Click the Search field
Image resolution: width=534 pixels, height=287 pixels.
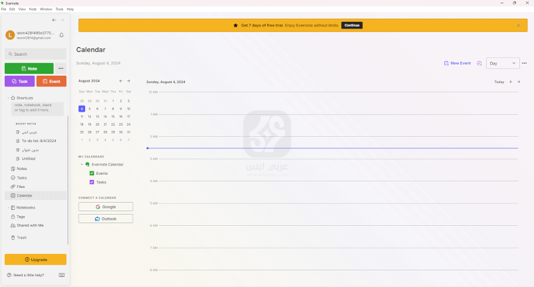(36, 54)
